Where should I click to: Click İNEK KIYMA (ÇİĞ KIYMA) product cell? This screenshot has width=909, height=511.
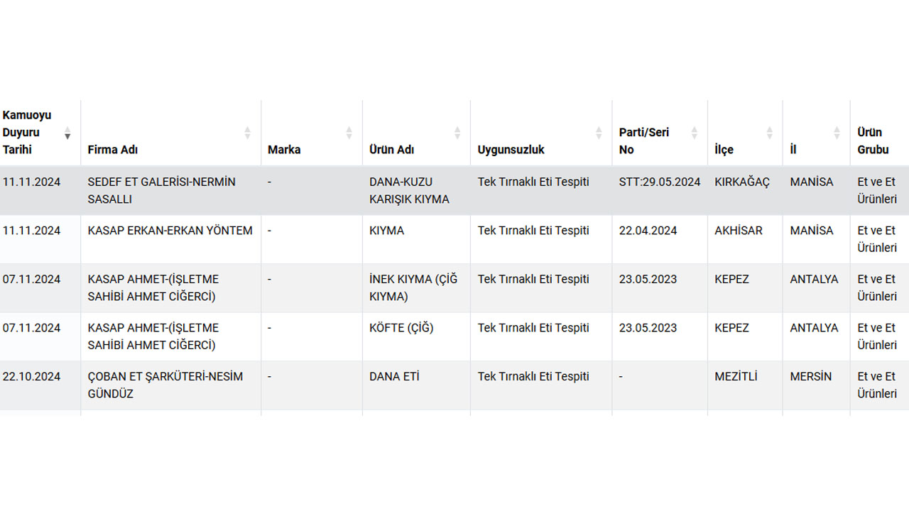click(x=413, y=287)
